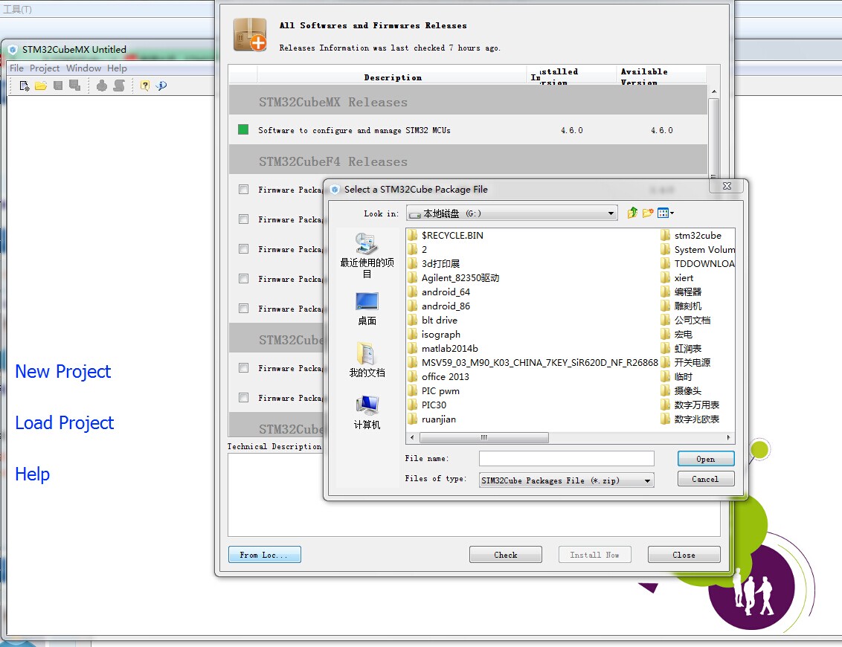The width and height of the screenshot is (842, 647).
Task: Click Open in the package file dialog
Action: [706, 459]
